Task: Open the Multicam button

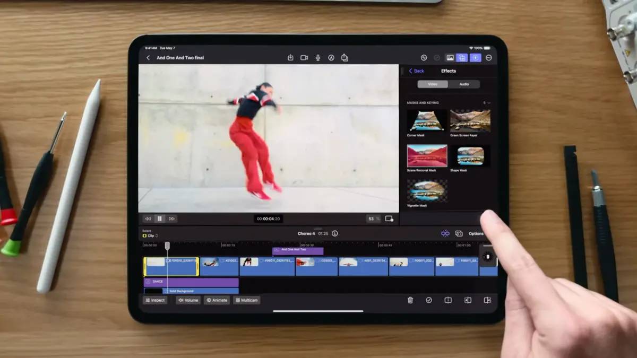Action: coord(247,300)
